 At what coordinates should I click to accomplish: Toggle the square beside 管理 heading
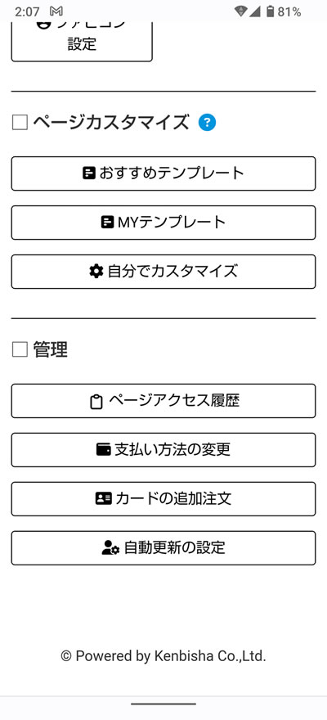[20, 350]
